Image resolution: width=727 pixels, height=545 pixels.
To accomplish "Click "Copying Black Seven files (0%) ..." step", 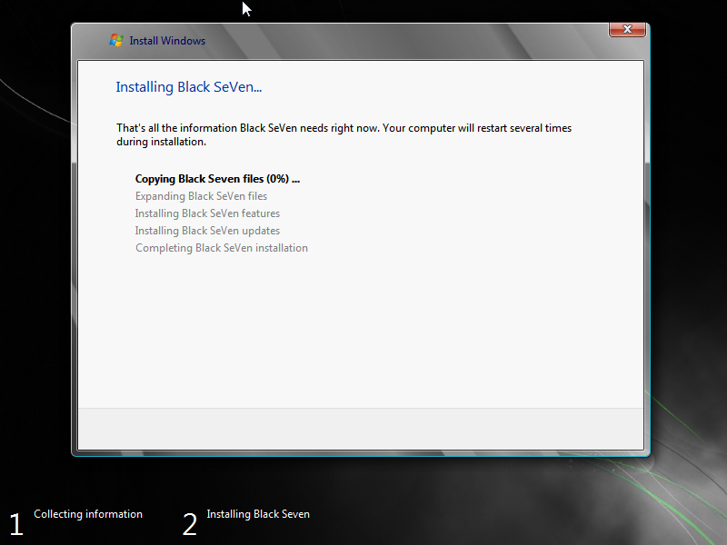I will [217, 179].
